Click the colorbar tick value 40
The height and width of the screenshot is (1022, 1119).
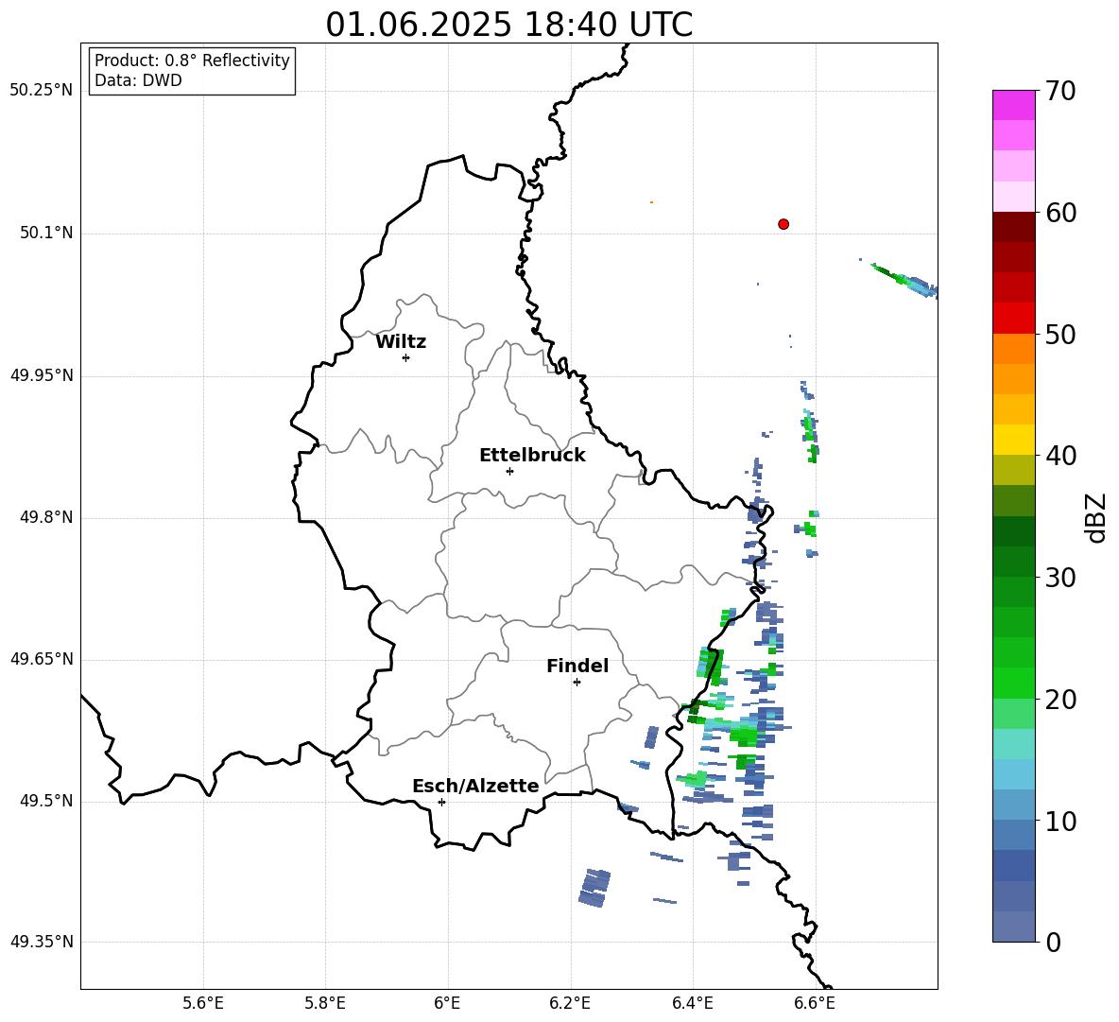[x=1061, y=456]
